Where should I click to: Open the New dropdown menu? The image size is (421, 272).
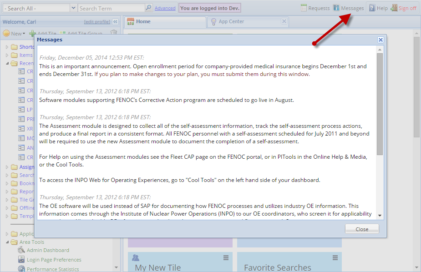click(14, 34)
